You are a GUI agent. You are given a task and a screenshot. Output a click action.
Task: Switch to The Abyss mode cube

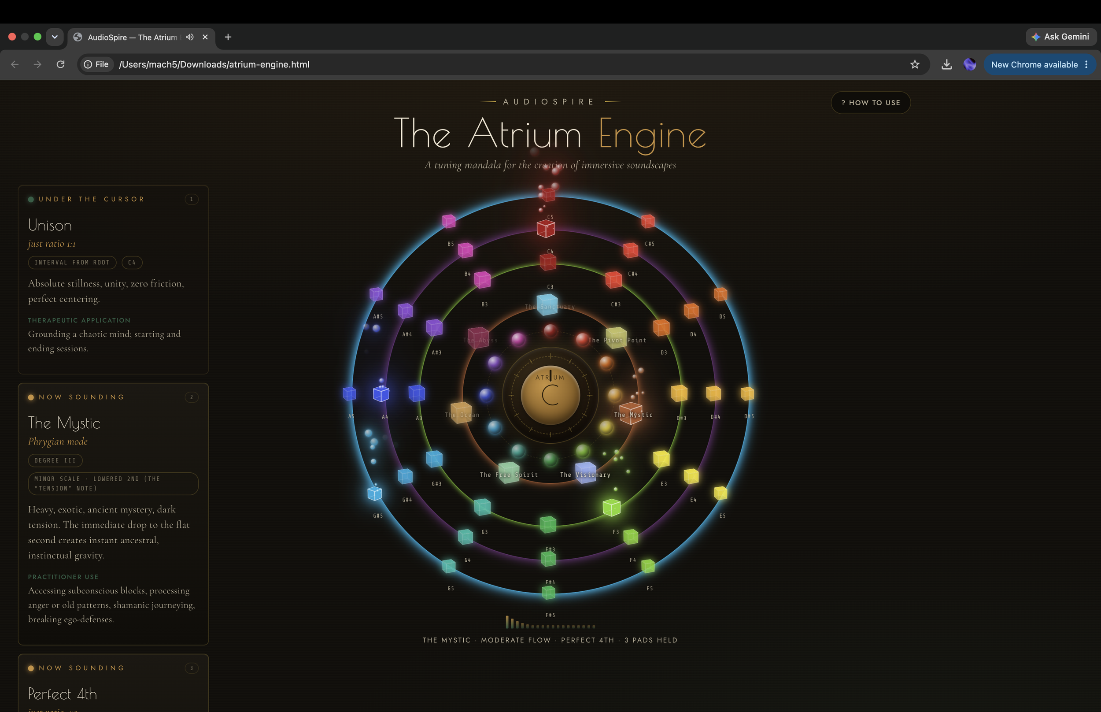(478, 337)
